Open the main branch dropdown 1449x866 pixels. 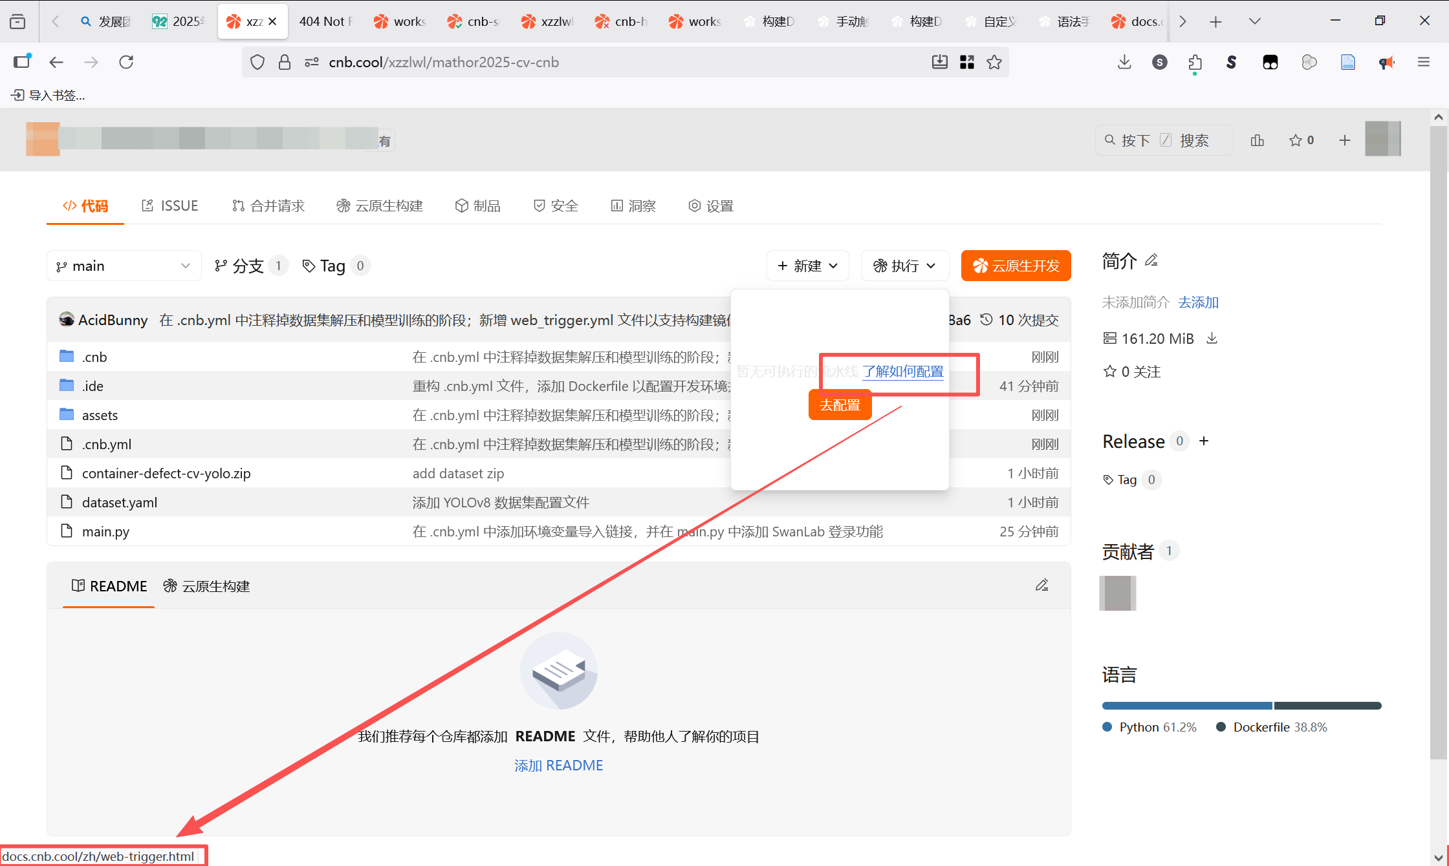(123, 266)
